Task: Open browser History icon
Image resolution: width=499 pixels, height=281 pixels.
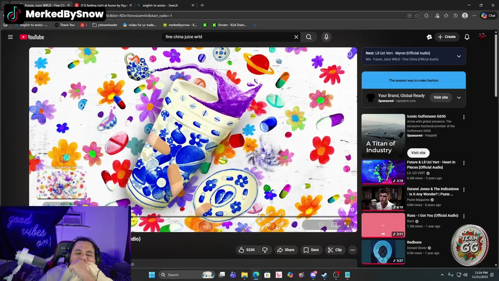Action: click(456, 16)
